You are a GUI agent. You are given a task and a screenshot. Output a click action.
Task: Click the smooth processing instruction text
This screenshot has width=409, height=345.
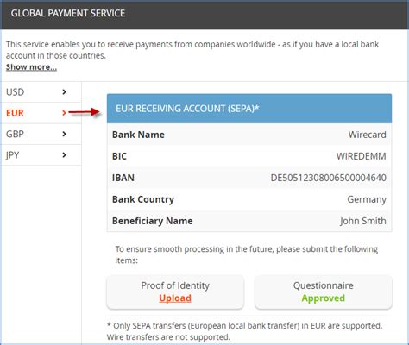coord(247,254)
